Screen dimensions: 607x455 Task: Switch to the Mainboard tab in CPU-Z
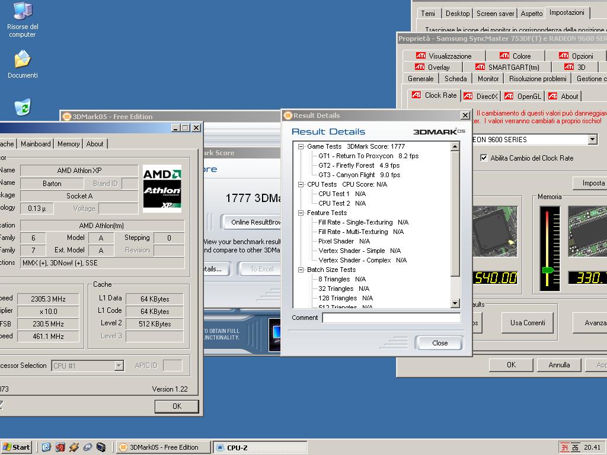pos(36,144)
